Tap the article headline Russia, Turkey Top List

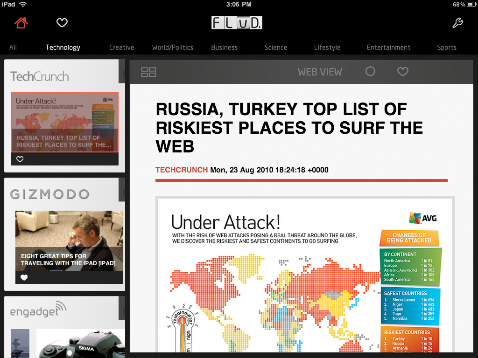coord(289,128)
